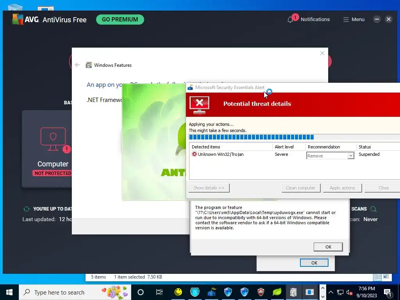Open AVG Notifications bell
The height and width of the screenshot is (300, 400).
click(290, 20)
